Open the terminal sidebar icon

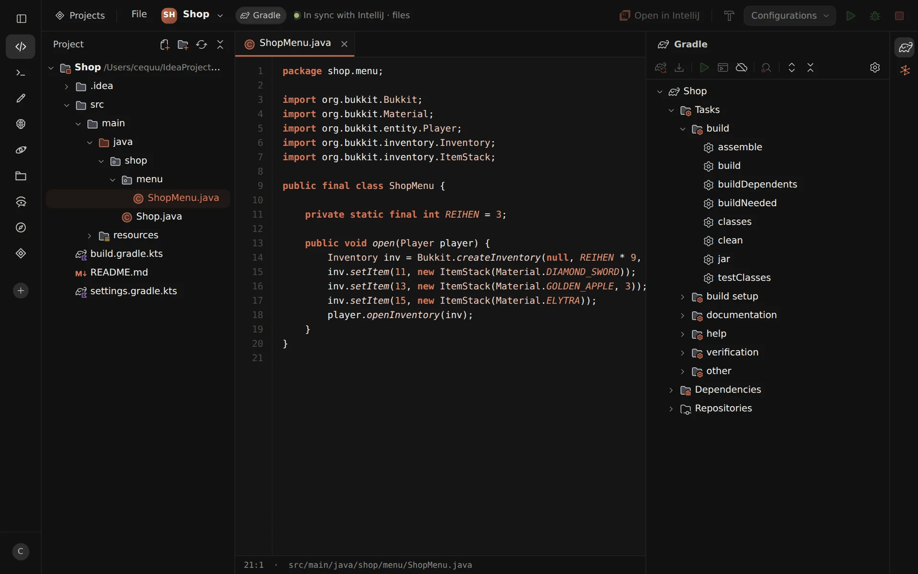click(x=21, y=73)
